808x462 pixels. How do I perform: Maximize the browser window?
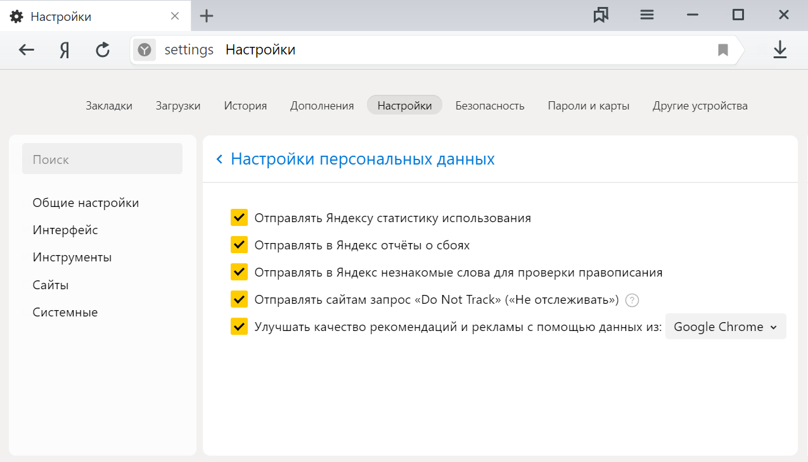[738, 15]
